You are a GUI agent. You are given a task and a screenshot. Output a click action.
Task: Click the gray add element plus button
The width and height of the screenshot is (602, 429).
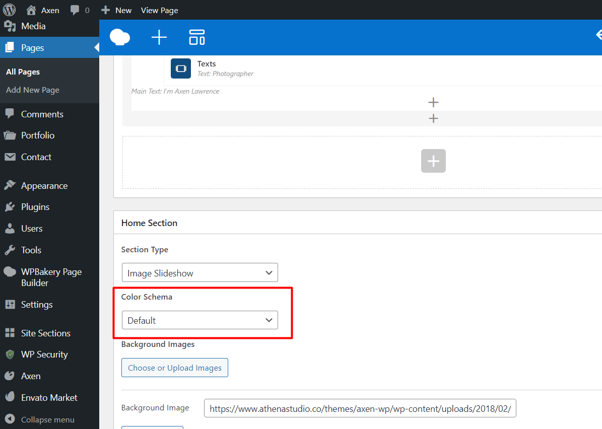(433, 161)
